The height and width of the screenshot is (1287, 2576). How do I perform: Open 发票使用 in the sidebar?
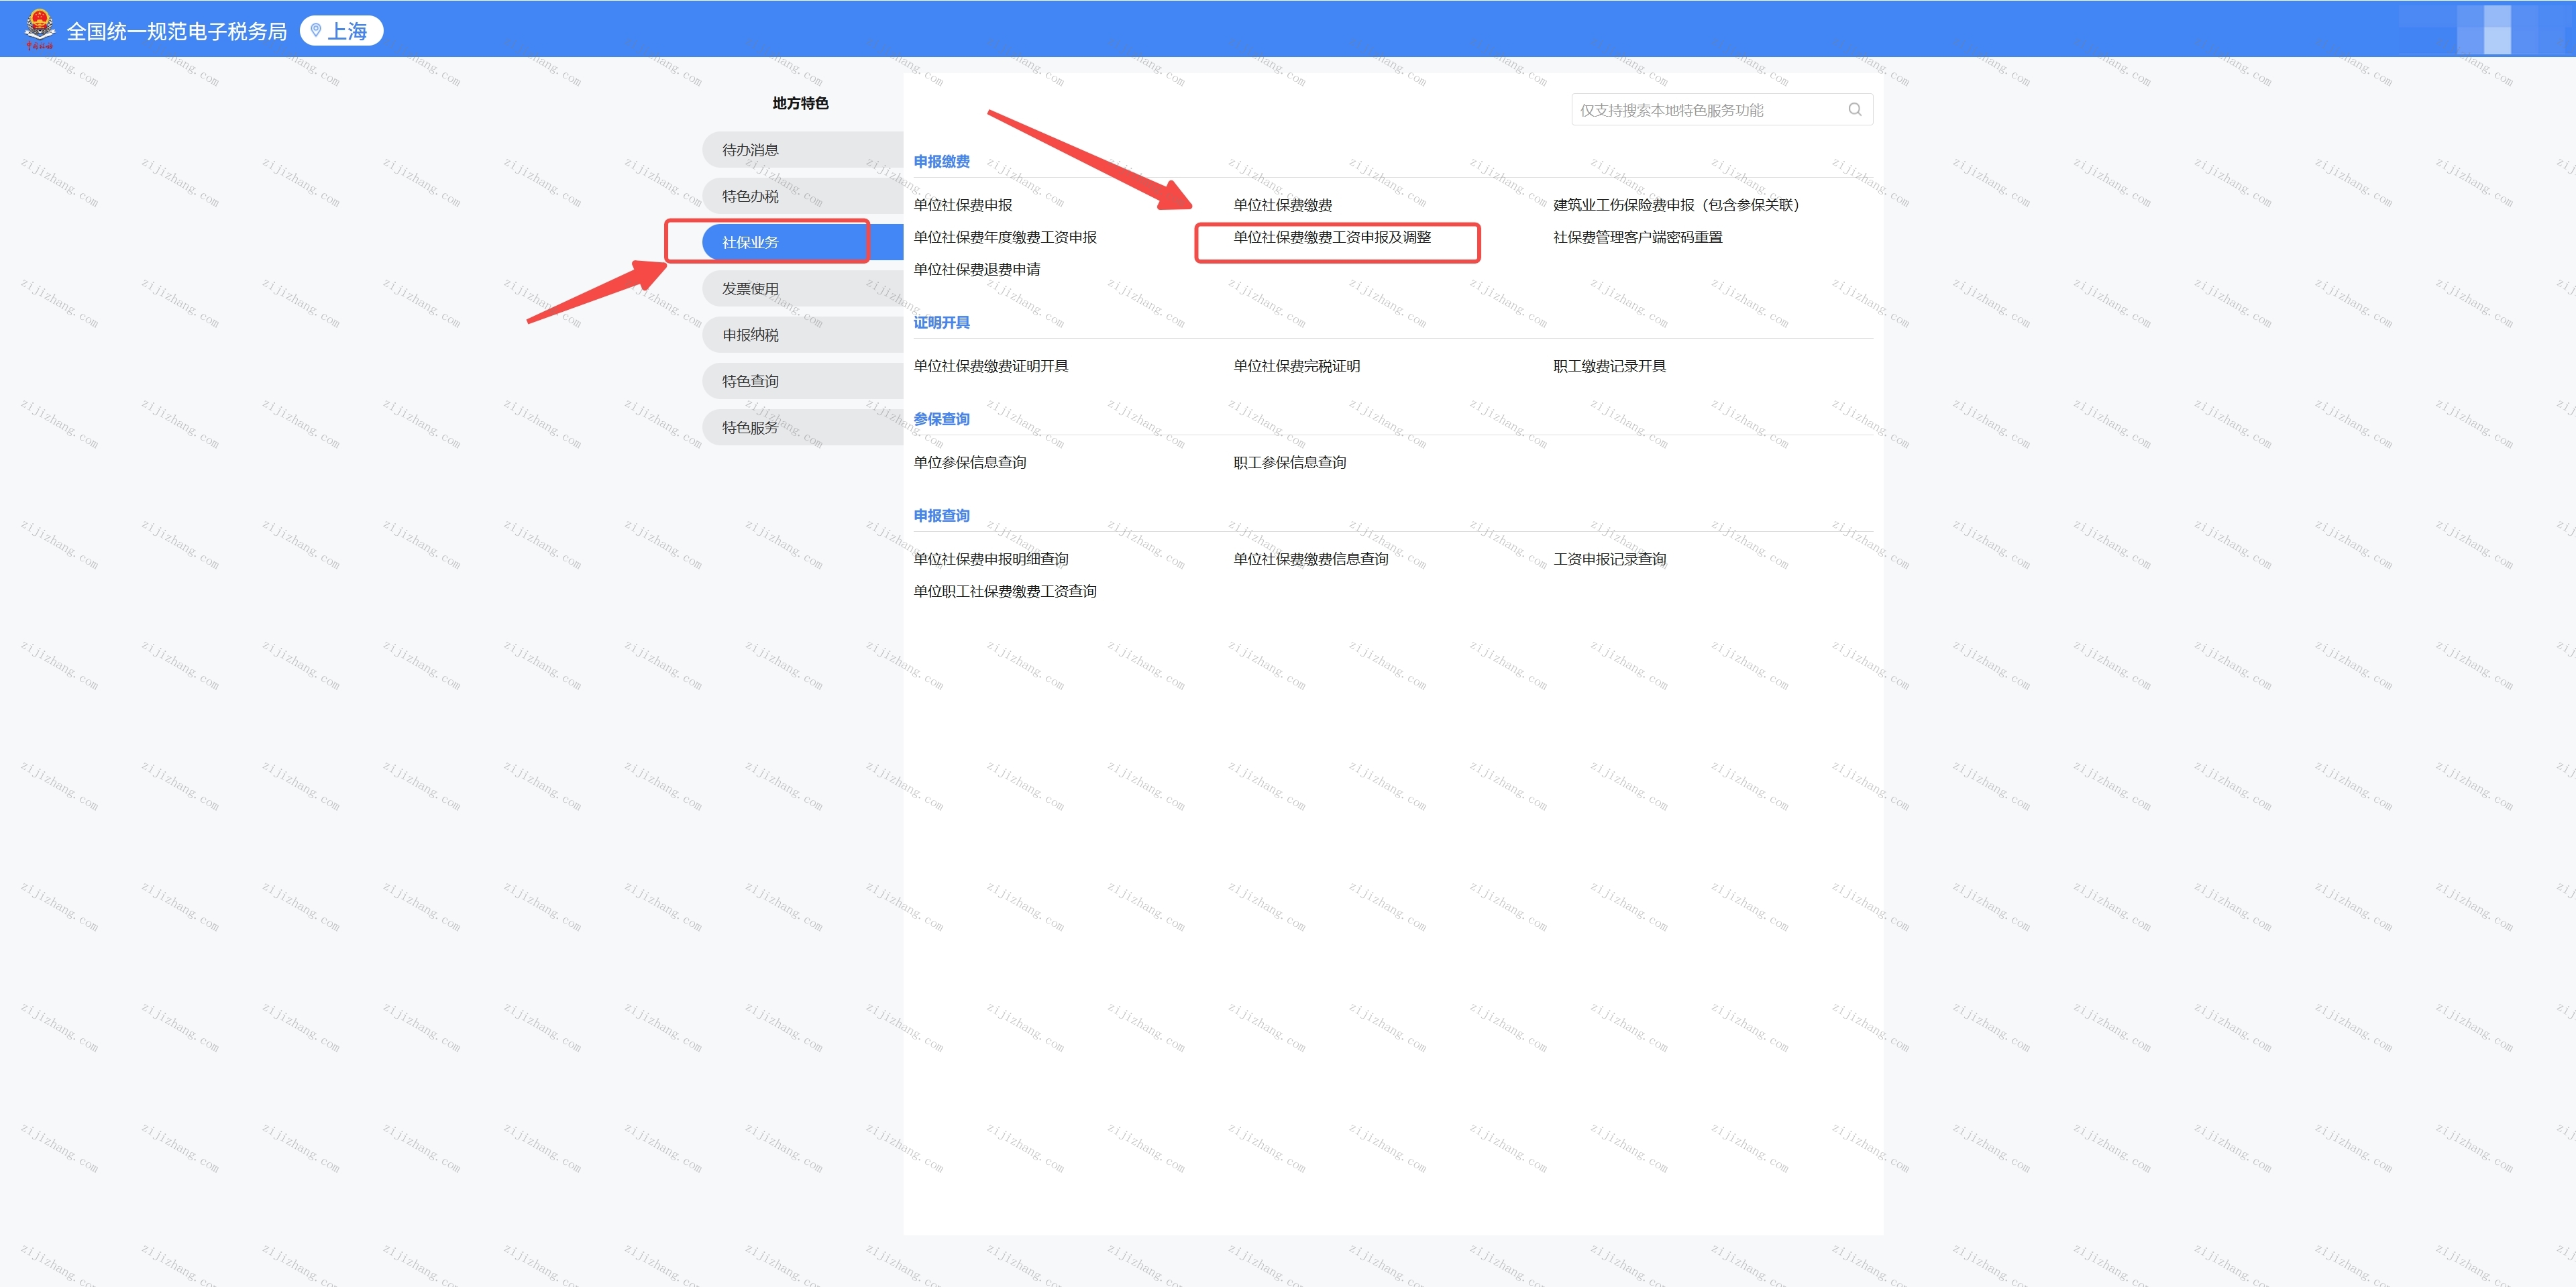802,289
